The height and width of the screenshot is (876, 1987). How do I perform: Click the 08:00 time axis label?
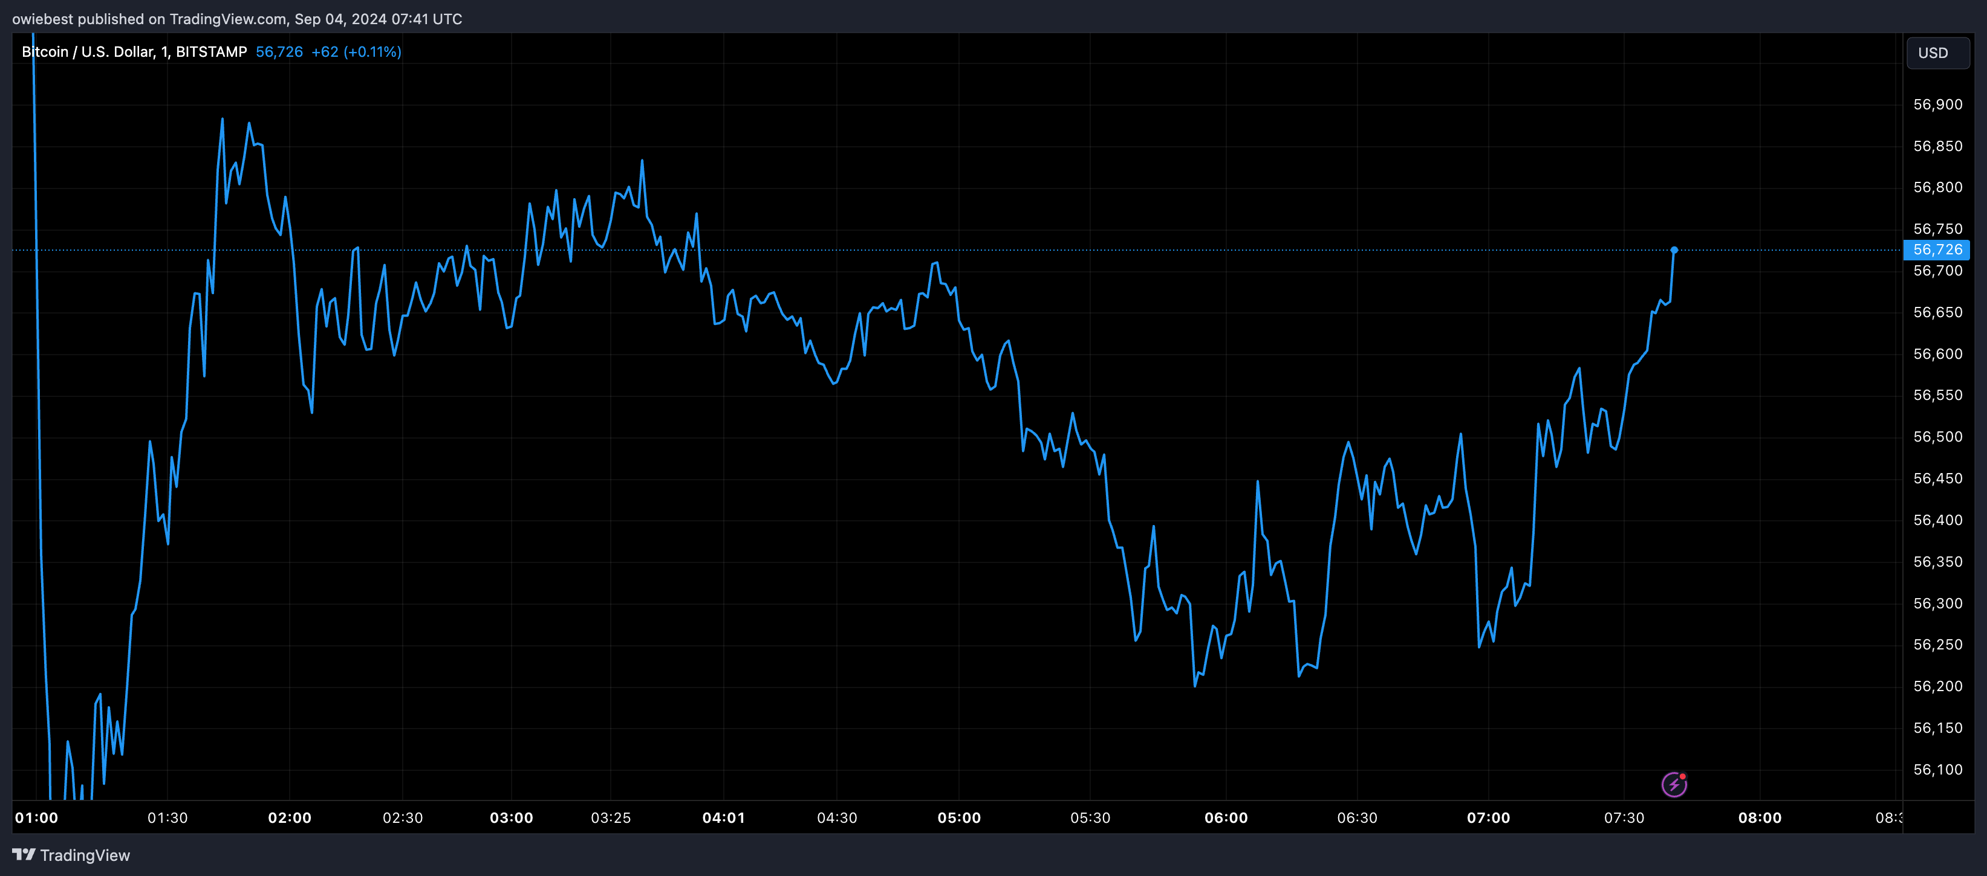pos(1760,817)
